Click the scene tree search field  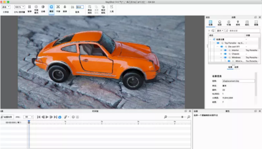[242, 31]
